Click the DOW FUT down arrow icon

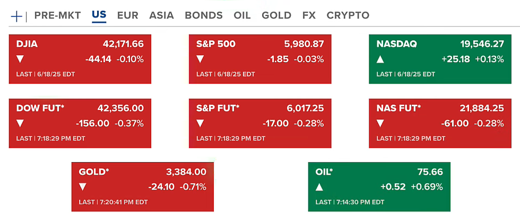pos(21,123)
